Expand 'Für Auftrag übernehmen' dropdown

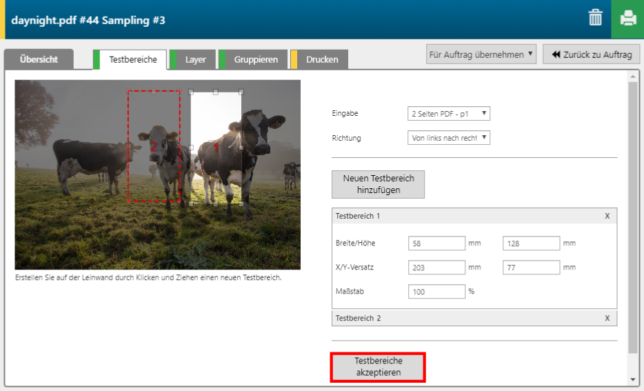click(x=481, y=54)
